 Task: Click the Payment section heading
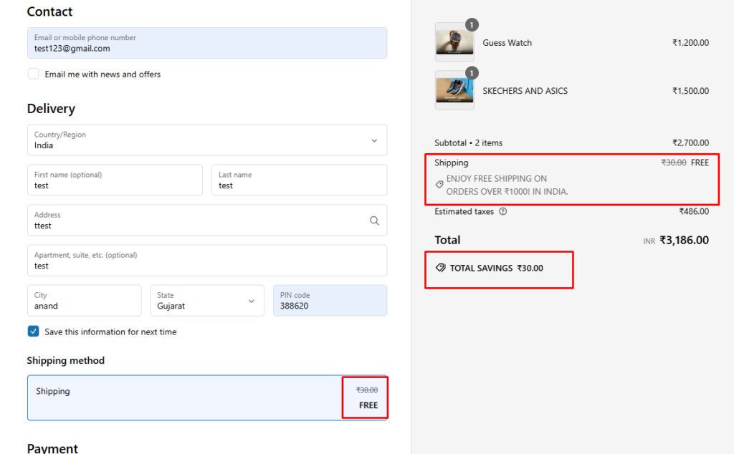(x=52, y=448)
